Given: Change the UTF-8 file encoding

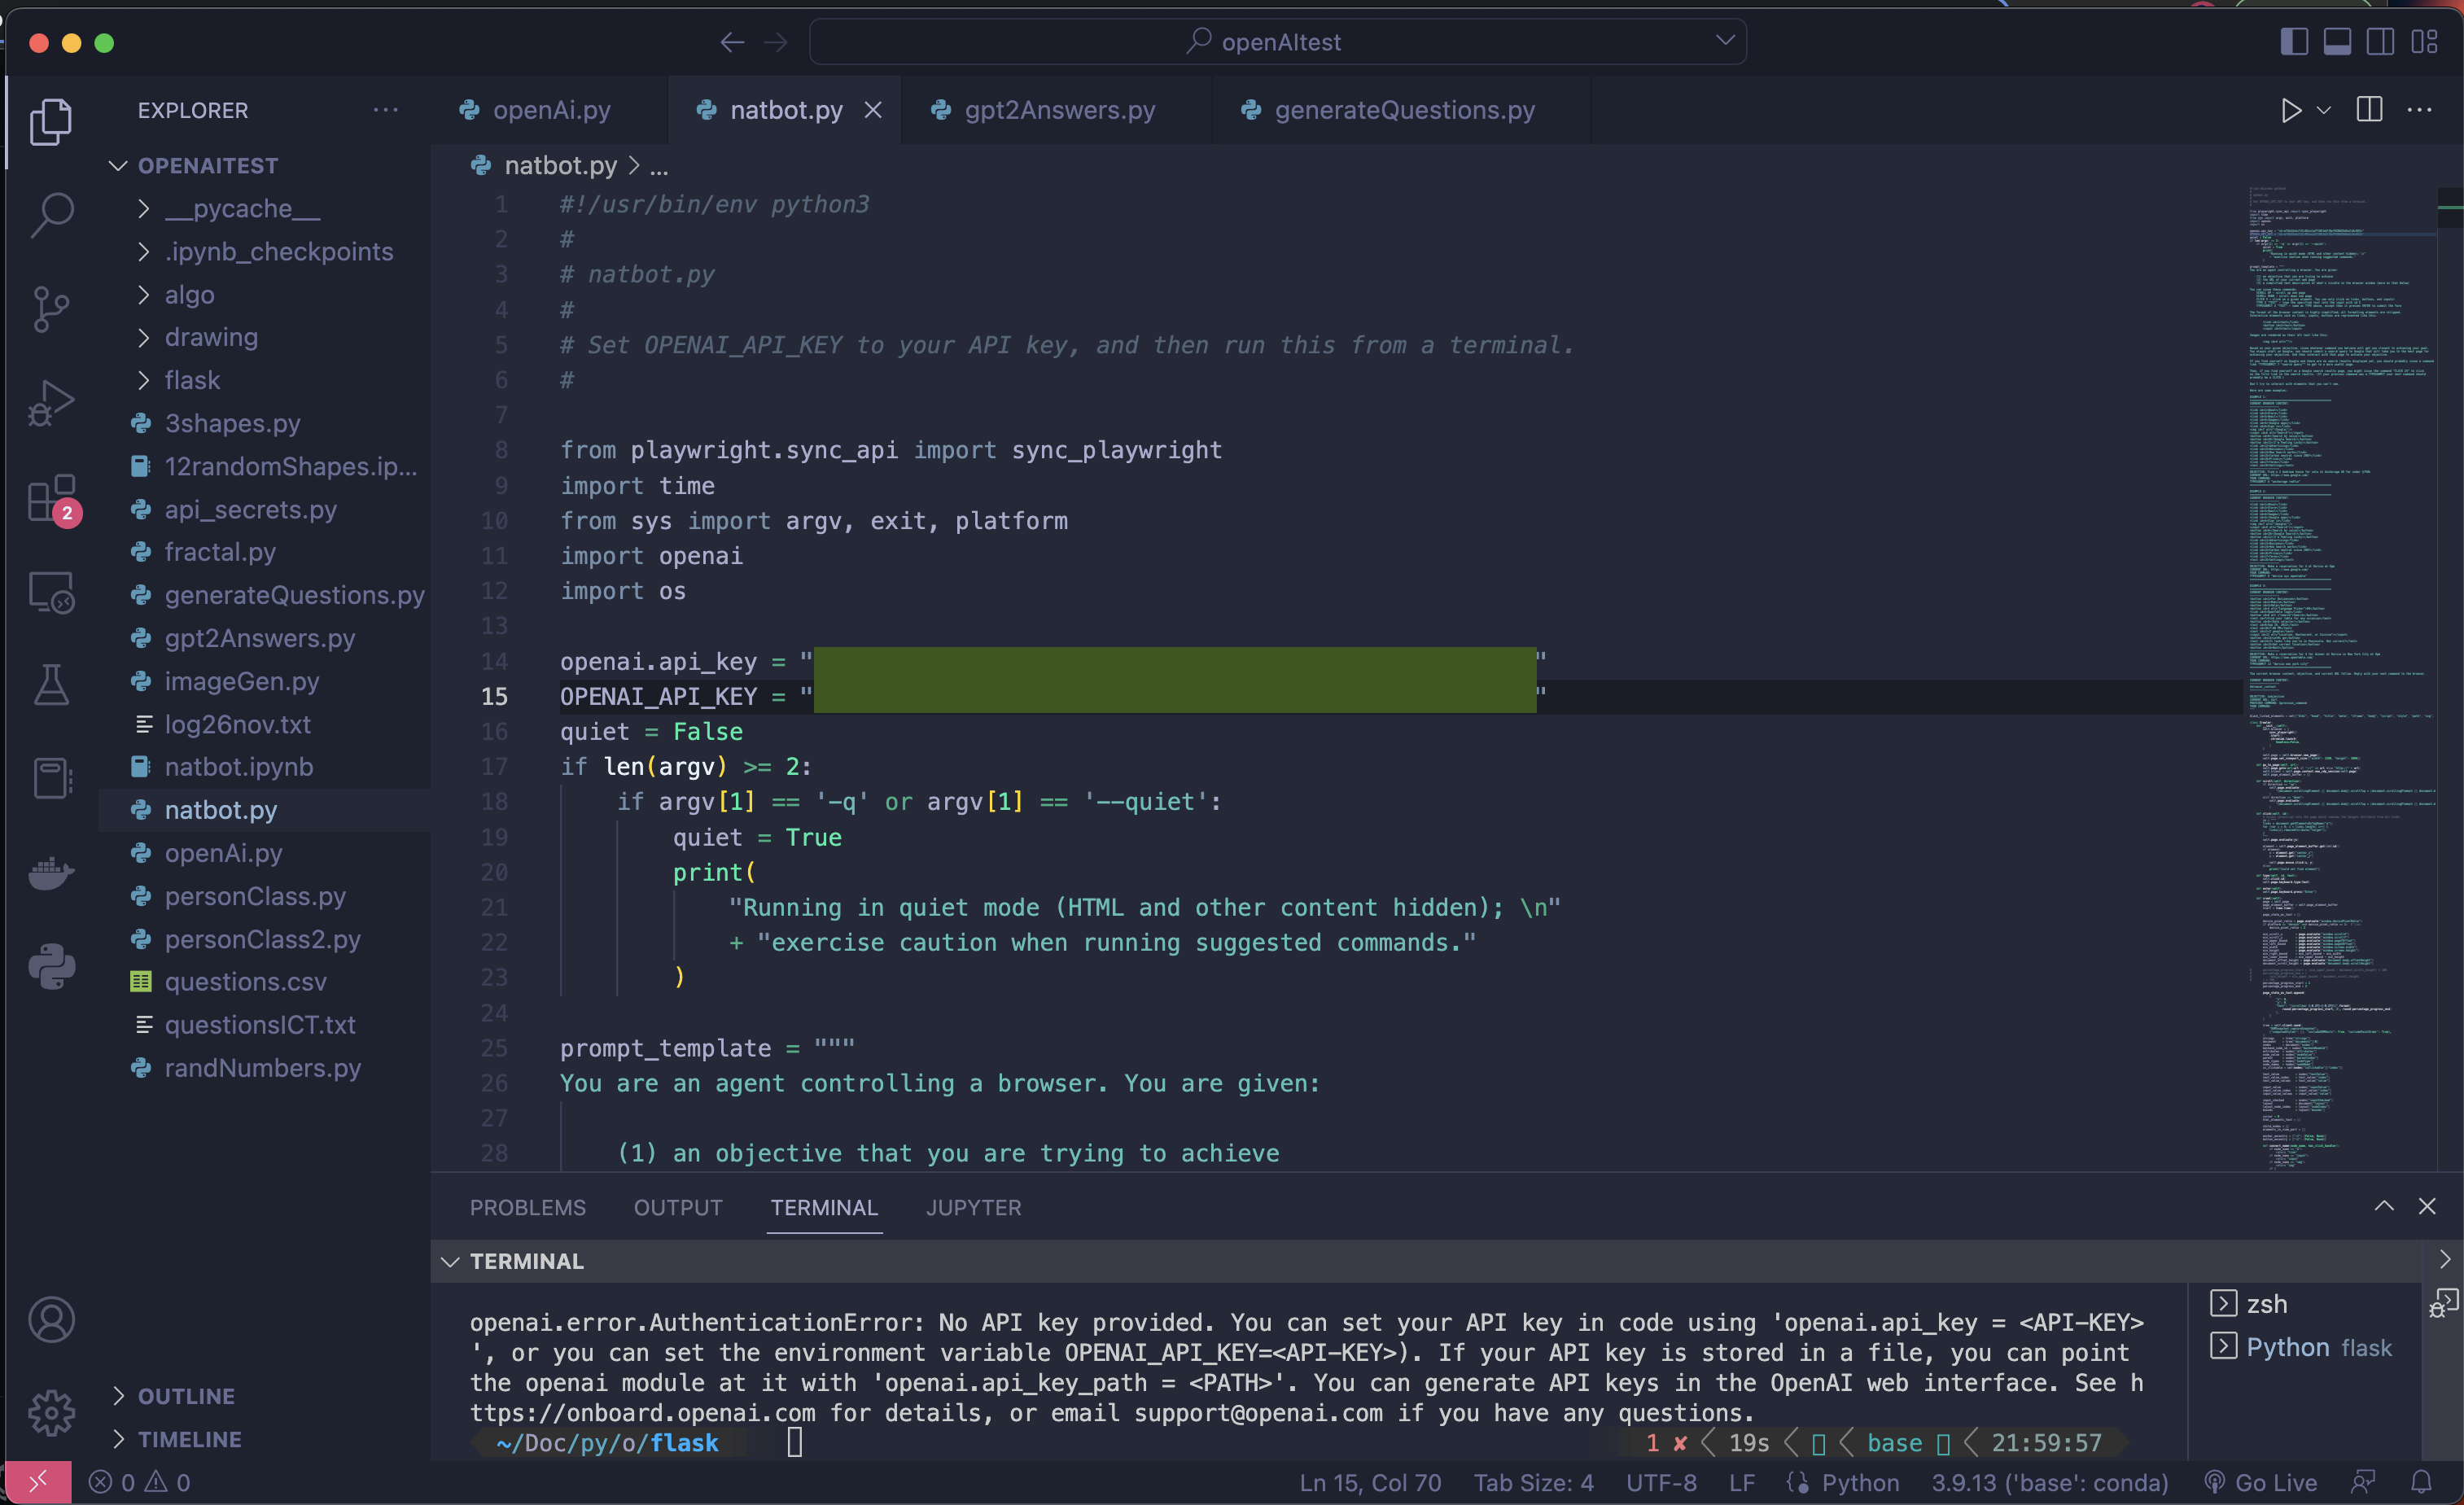Looking at the screenshot, I should [1661, 1482].
